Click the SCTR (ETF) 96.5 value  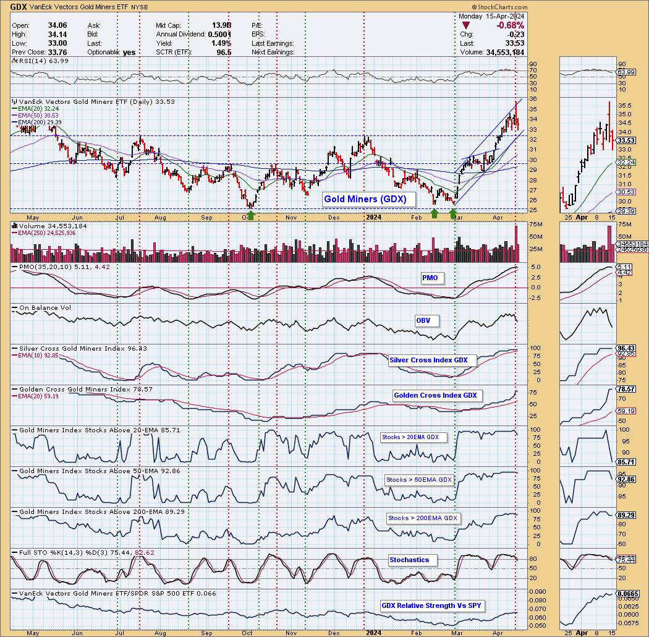point(224,52)
